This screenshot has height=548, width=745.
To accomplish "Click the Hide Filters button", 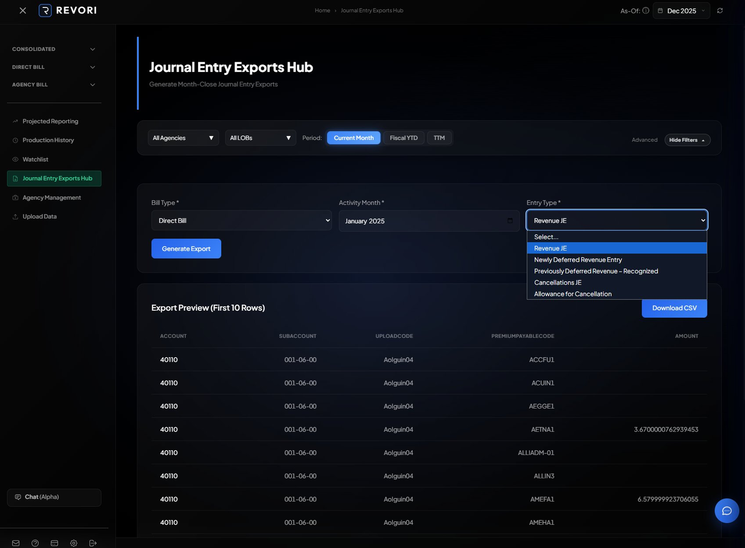I will pos(687,140).
